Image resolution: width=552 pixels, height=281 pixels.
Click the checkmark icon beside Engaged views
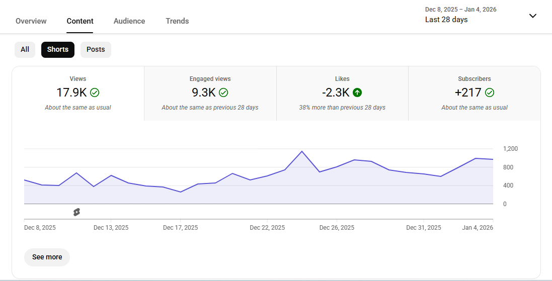[223, 92]
